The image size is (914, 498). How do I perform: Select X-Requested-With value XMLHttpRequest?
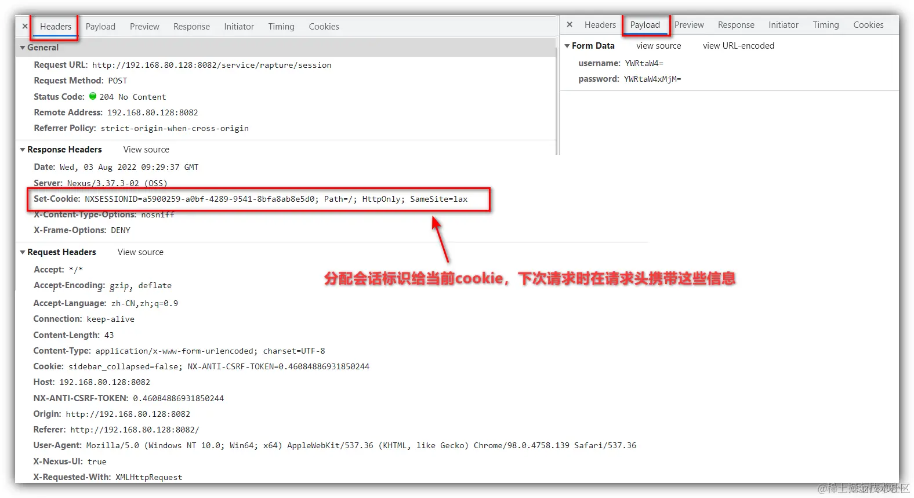click(x=149, y=477)
